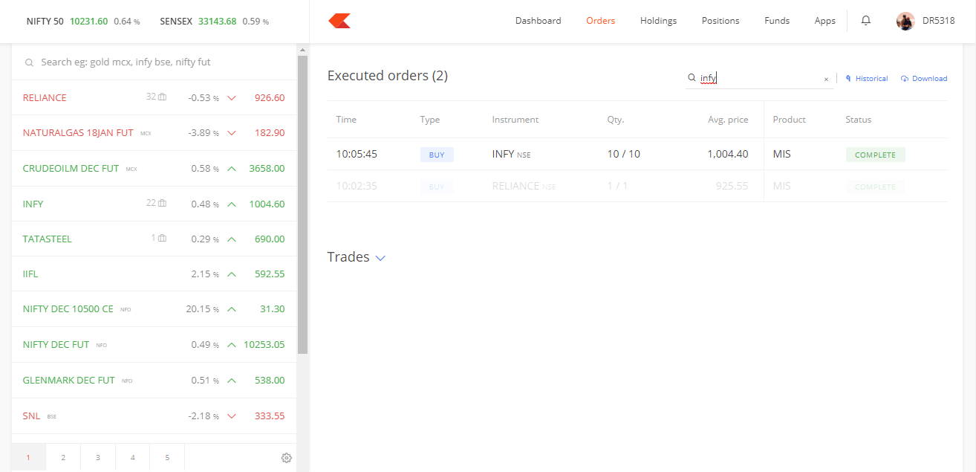Click the 10:05:45 order time
The width and height of the screenshot is (976, 472).
click(x=357, y=155)
